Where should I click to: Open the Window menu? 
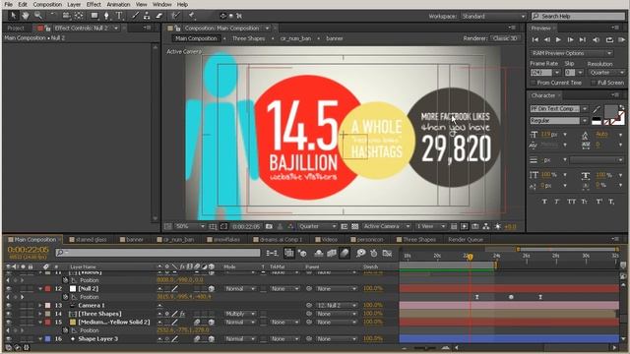161,4
